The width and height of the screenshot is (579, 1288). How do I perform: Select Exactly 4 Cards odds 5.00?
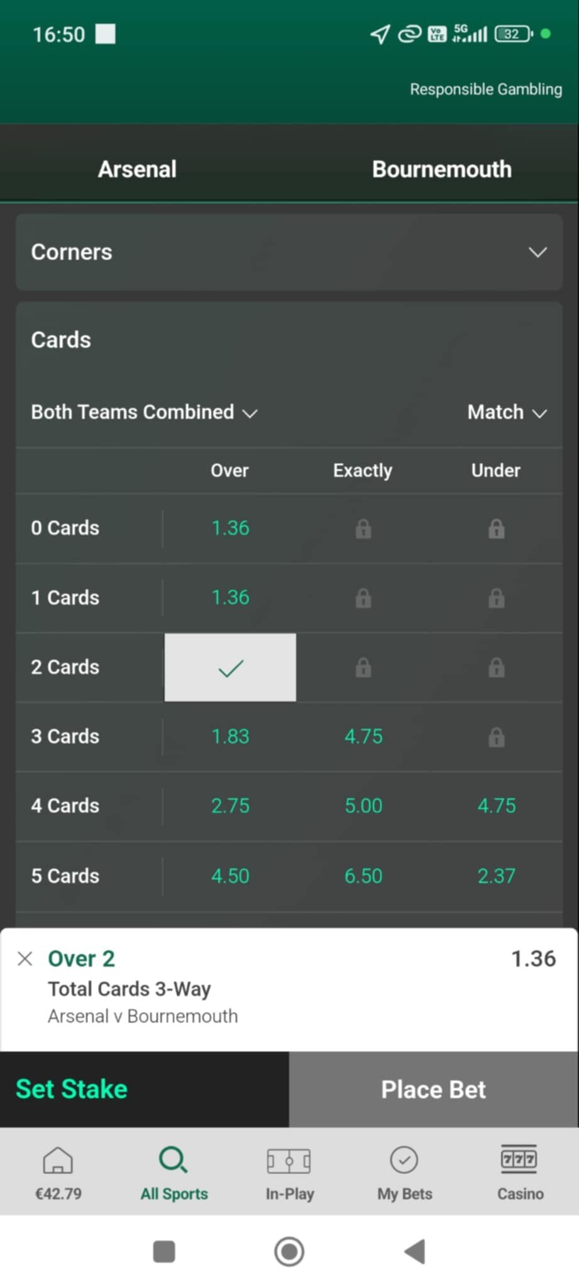coord(363,806)
